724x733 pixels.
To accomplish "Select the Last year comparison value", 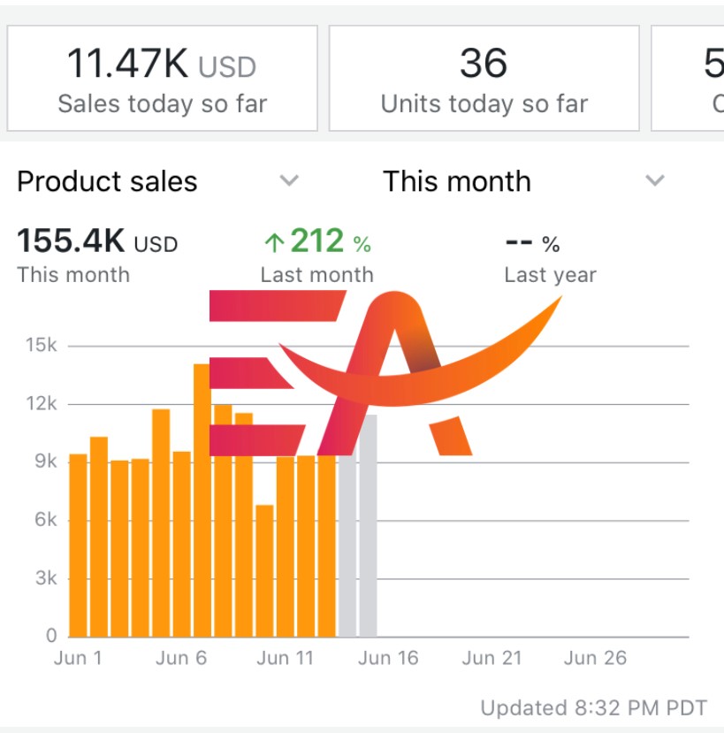I will click(x=533, y=244).
